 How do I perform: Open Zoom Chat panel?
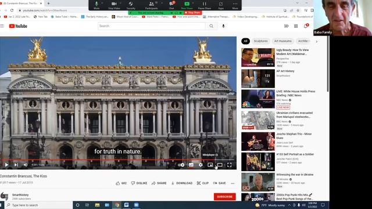tap(171, 5)
